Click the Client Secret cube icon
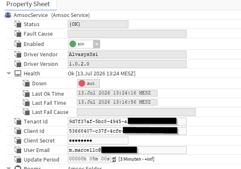 point(18,141)
